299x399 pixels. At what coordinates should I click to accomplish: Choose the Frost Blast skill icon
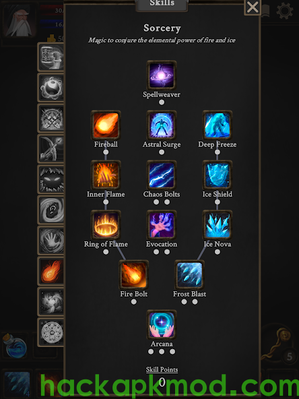click(x=189, y=275)
